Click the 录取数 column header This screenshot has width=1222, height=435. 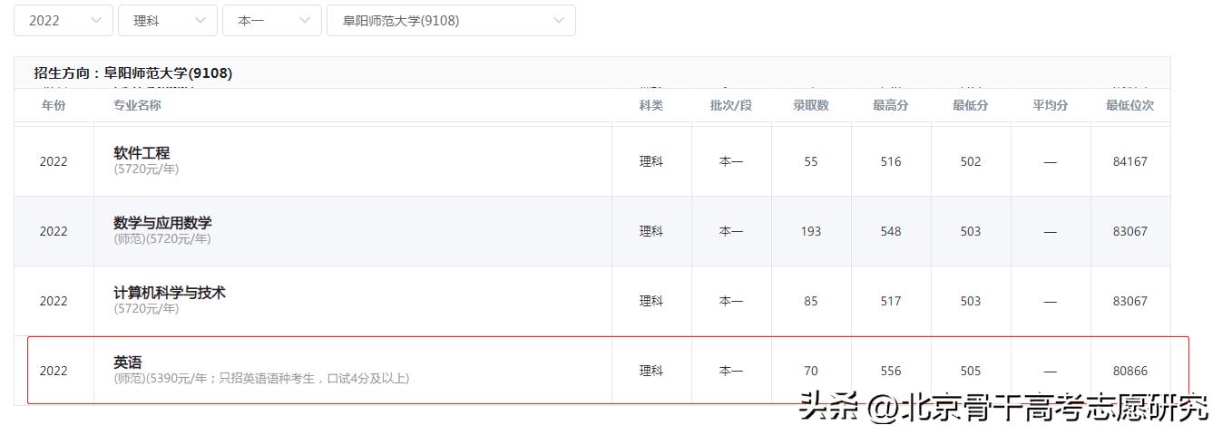[x=811, y=105]
